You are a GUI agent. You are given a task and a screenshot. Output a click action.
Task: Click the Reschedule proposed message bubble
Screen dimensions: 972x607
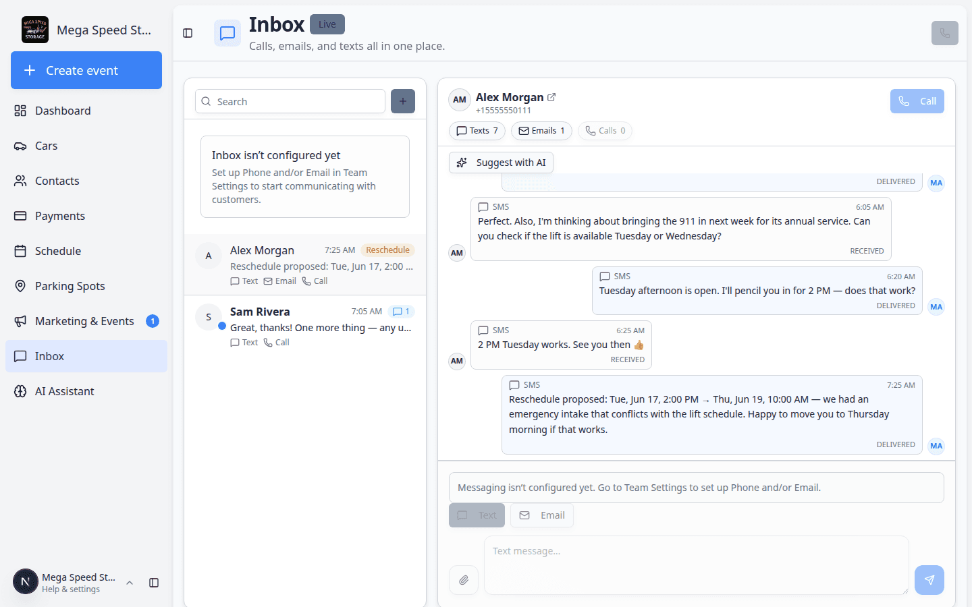712,415
